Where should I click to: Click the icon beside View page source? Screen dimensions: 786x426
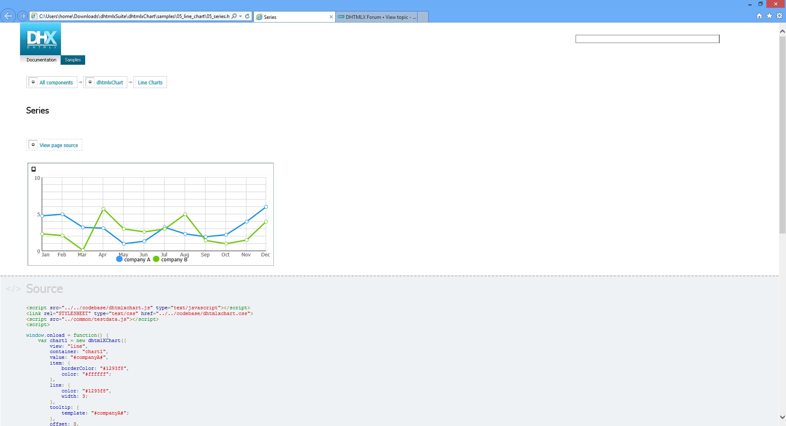coord(33,145)
